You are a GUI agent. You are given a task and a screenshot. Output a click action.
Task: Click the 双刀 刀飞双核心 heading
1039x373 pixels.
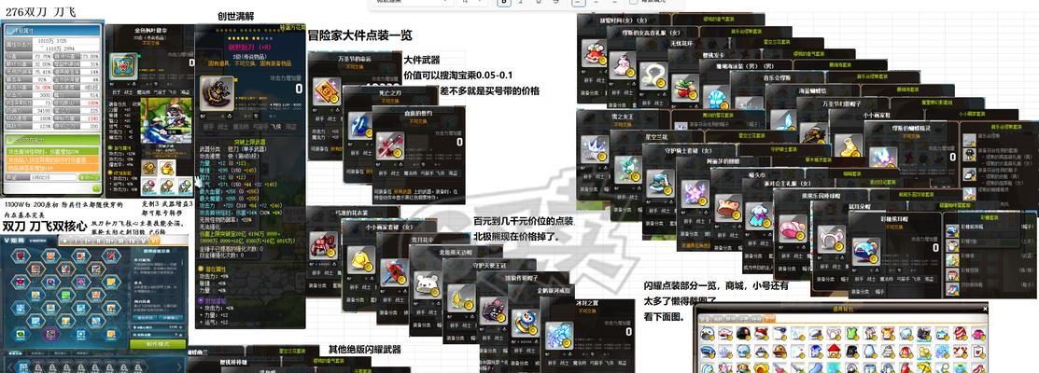tap(45, 227)
